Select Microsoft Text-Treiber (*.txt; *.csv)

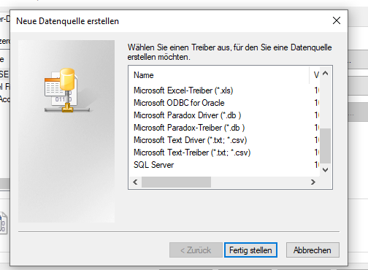(x=192, y=153)
